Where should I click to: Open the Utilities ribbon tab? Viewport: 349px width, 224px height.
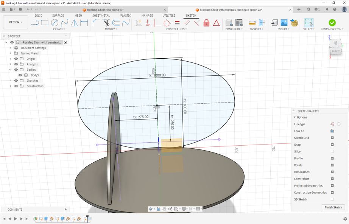point(169,16)
